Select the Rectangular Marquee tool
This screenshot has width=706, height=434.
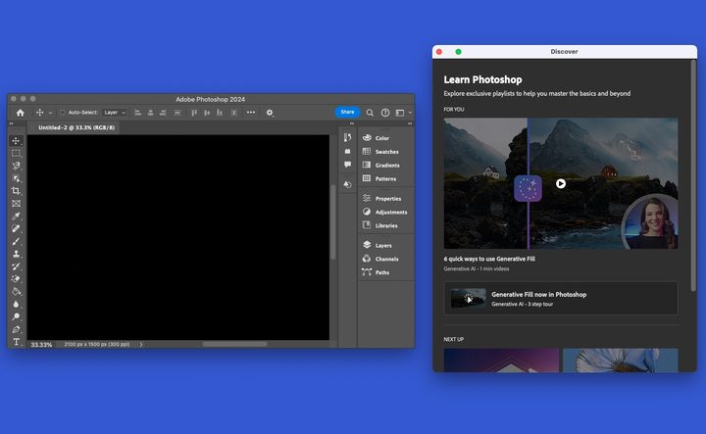pyautogui.click(x=16, y=154)
